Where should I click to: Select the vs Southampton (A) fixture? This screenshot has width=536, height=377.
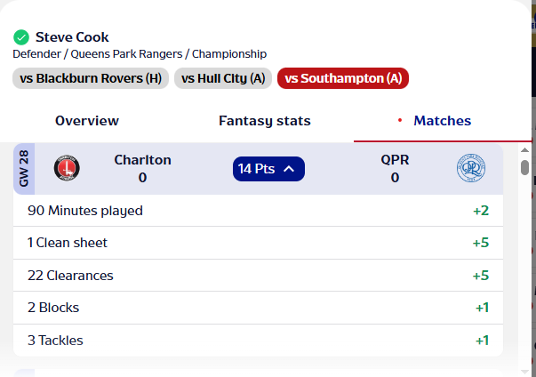[343, 78]
